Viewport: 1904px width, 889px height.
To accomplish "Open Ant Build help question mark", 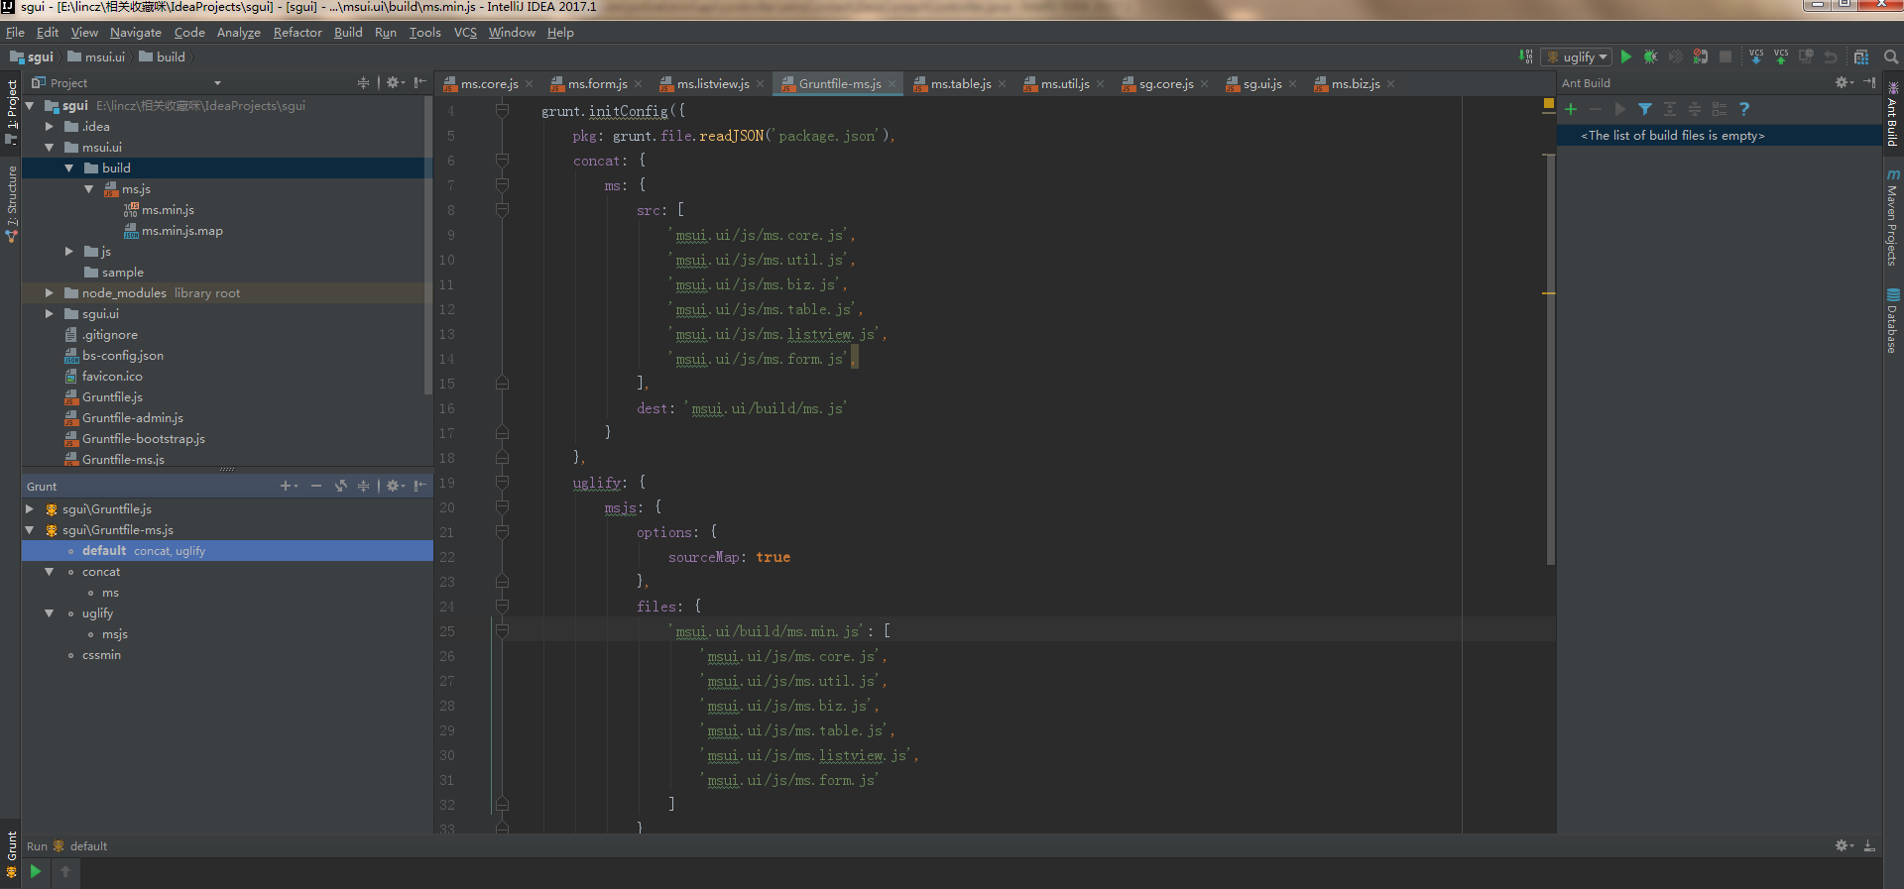I will click(x=1744, y=109).
